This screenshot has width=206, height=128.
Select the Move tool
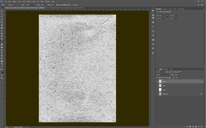click(x=2, y=11)
